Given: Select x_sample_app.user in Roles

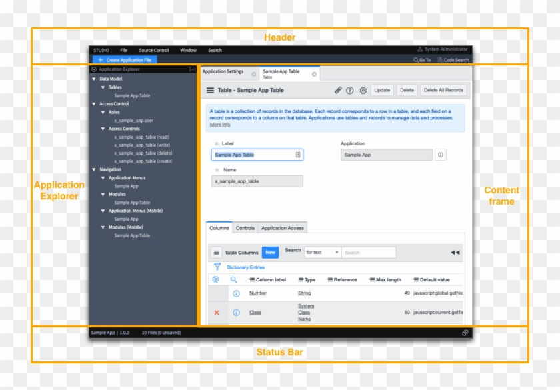Looking at the screenshot, I should tap(133, 121).
